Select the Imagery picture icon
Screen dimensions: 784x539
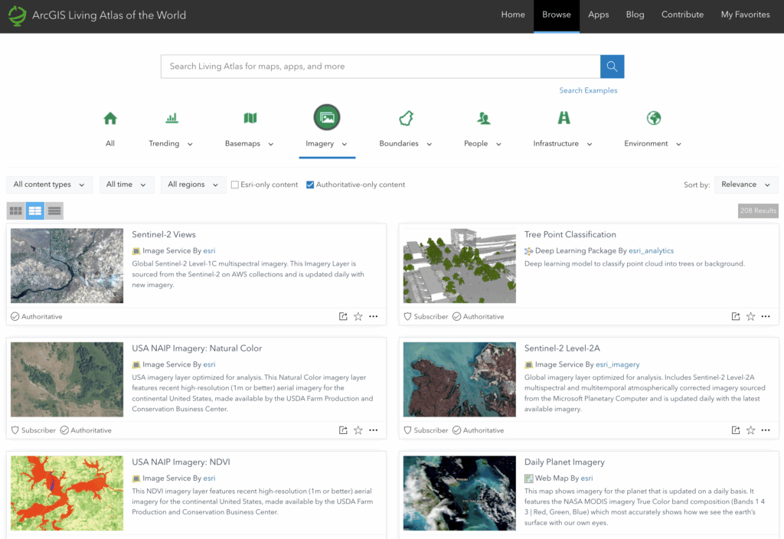(327, 117)
